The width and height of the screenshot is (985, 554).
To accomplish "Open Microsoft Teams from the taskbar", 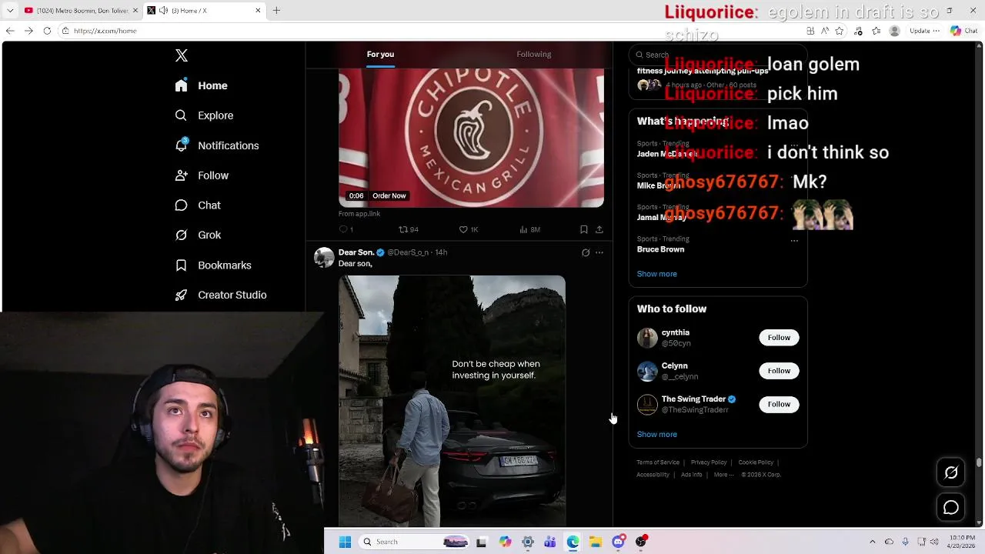I will point(550,542).
